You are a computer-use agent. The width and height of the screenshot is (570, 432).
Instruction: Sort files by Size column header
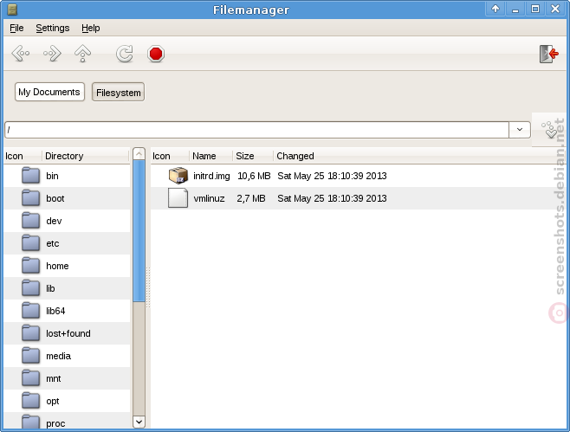[253, 156]
